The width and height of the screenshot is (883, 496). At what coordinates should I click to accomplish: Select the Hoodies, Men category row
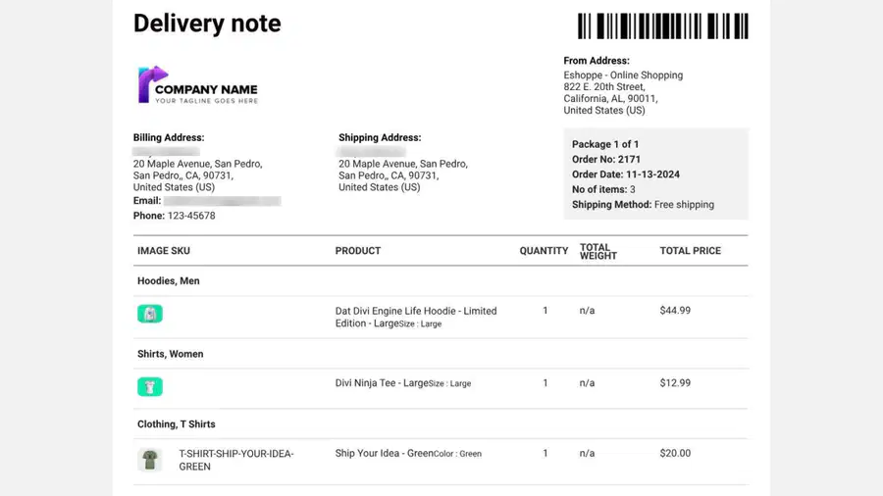(x=441, y=281)
